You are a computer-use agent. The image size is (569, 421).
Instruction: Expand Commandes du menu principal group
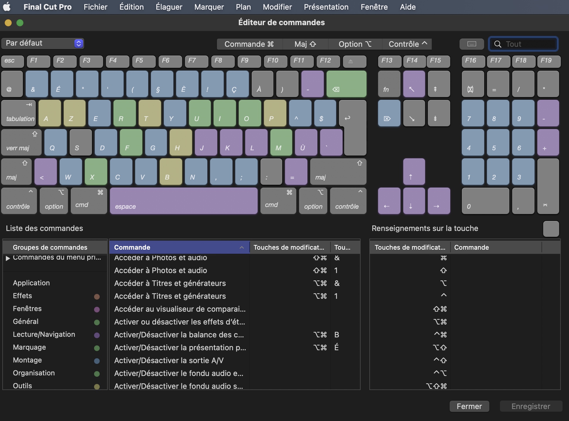(x=8, y=258)
